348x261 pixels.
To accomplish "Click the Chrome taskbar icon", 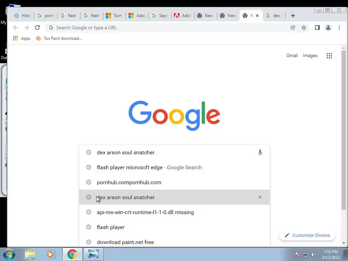I will 72,254.
